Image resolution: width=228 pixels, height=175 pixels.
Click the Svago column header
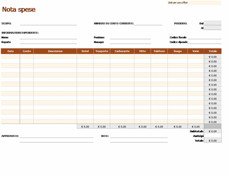click(x=177, y=51)
